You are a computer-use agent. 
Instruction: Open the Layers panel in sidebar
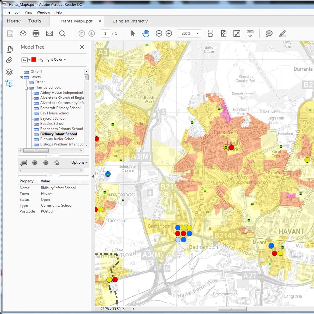click(x=9, y=72)
